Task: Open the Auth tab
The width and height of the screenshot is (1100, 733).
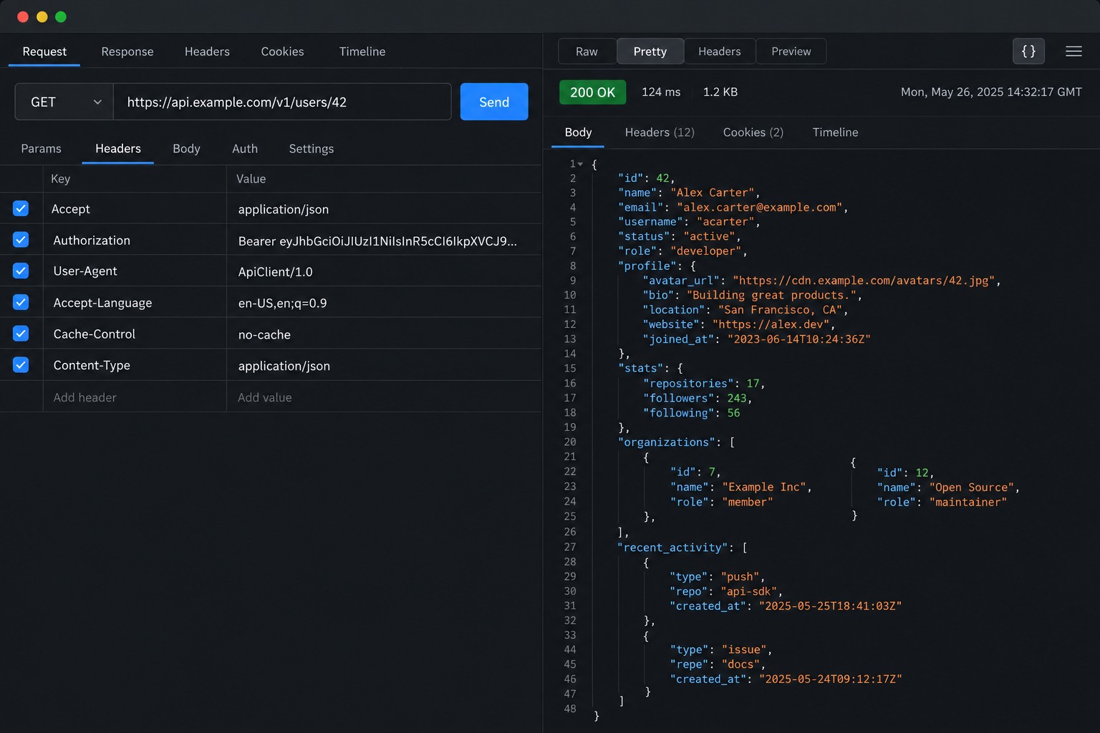Action: (x=245, y=149)
